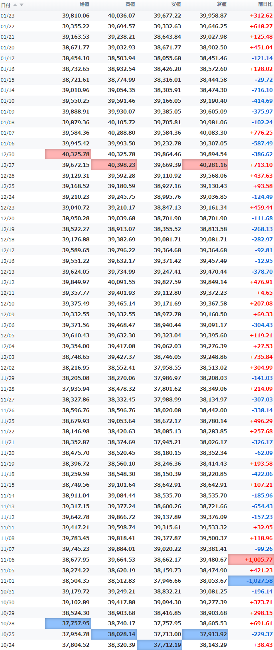
Task: Select high value 38,932.54 on 01/16
Action: tap(122, 69)
